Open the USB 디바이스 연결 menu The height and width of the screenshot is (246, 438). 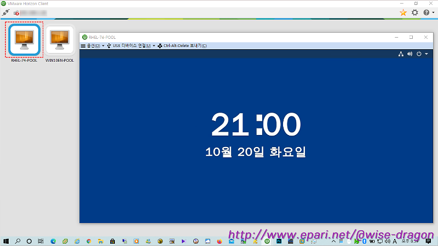[x=131, y=46]
